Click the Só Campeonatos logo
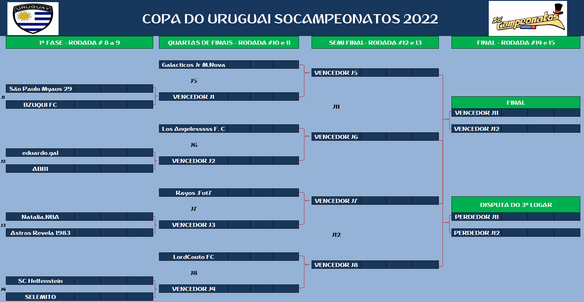This screenshot has height=302, width=584. tap(528, 18)
